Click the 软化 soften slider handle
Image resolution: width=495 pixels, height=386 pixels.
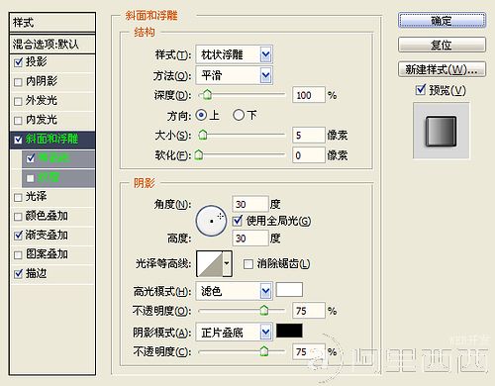click(198, 154)
